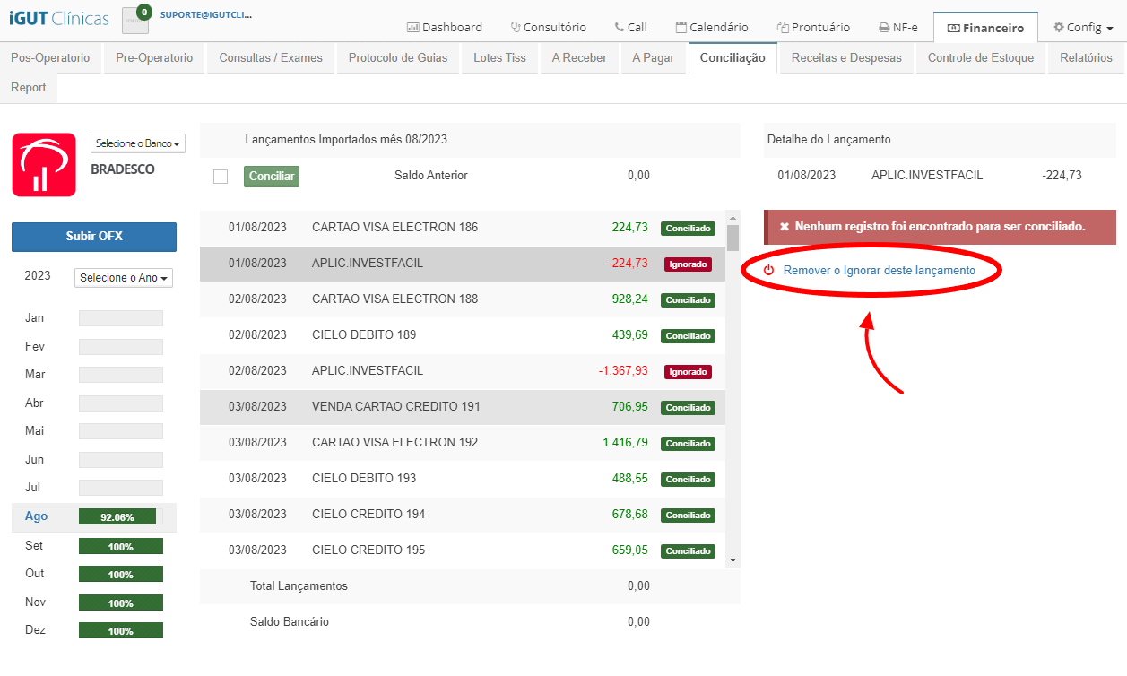
Task: Select the CARTAO VISA ELECTRON 192 entry
Action: [x=463, y=443]
